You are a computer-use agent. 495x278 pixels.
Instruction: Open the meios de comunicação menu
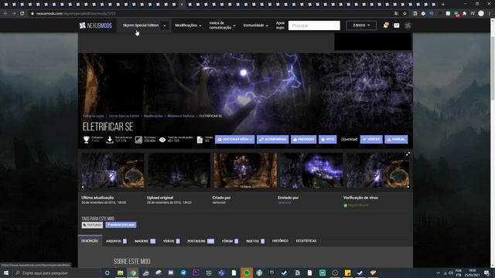(x=222, y=25)
